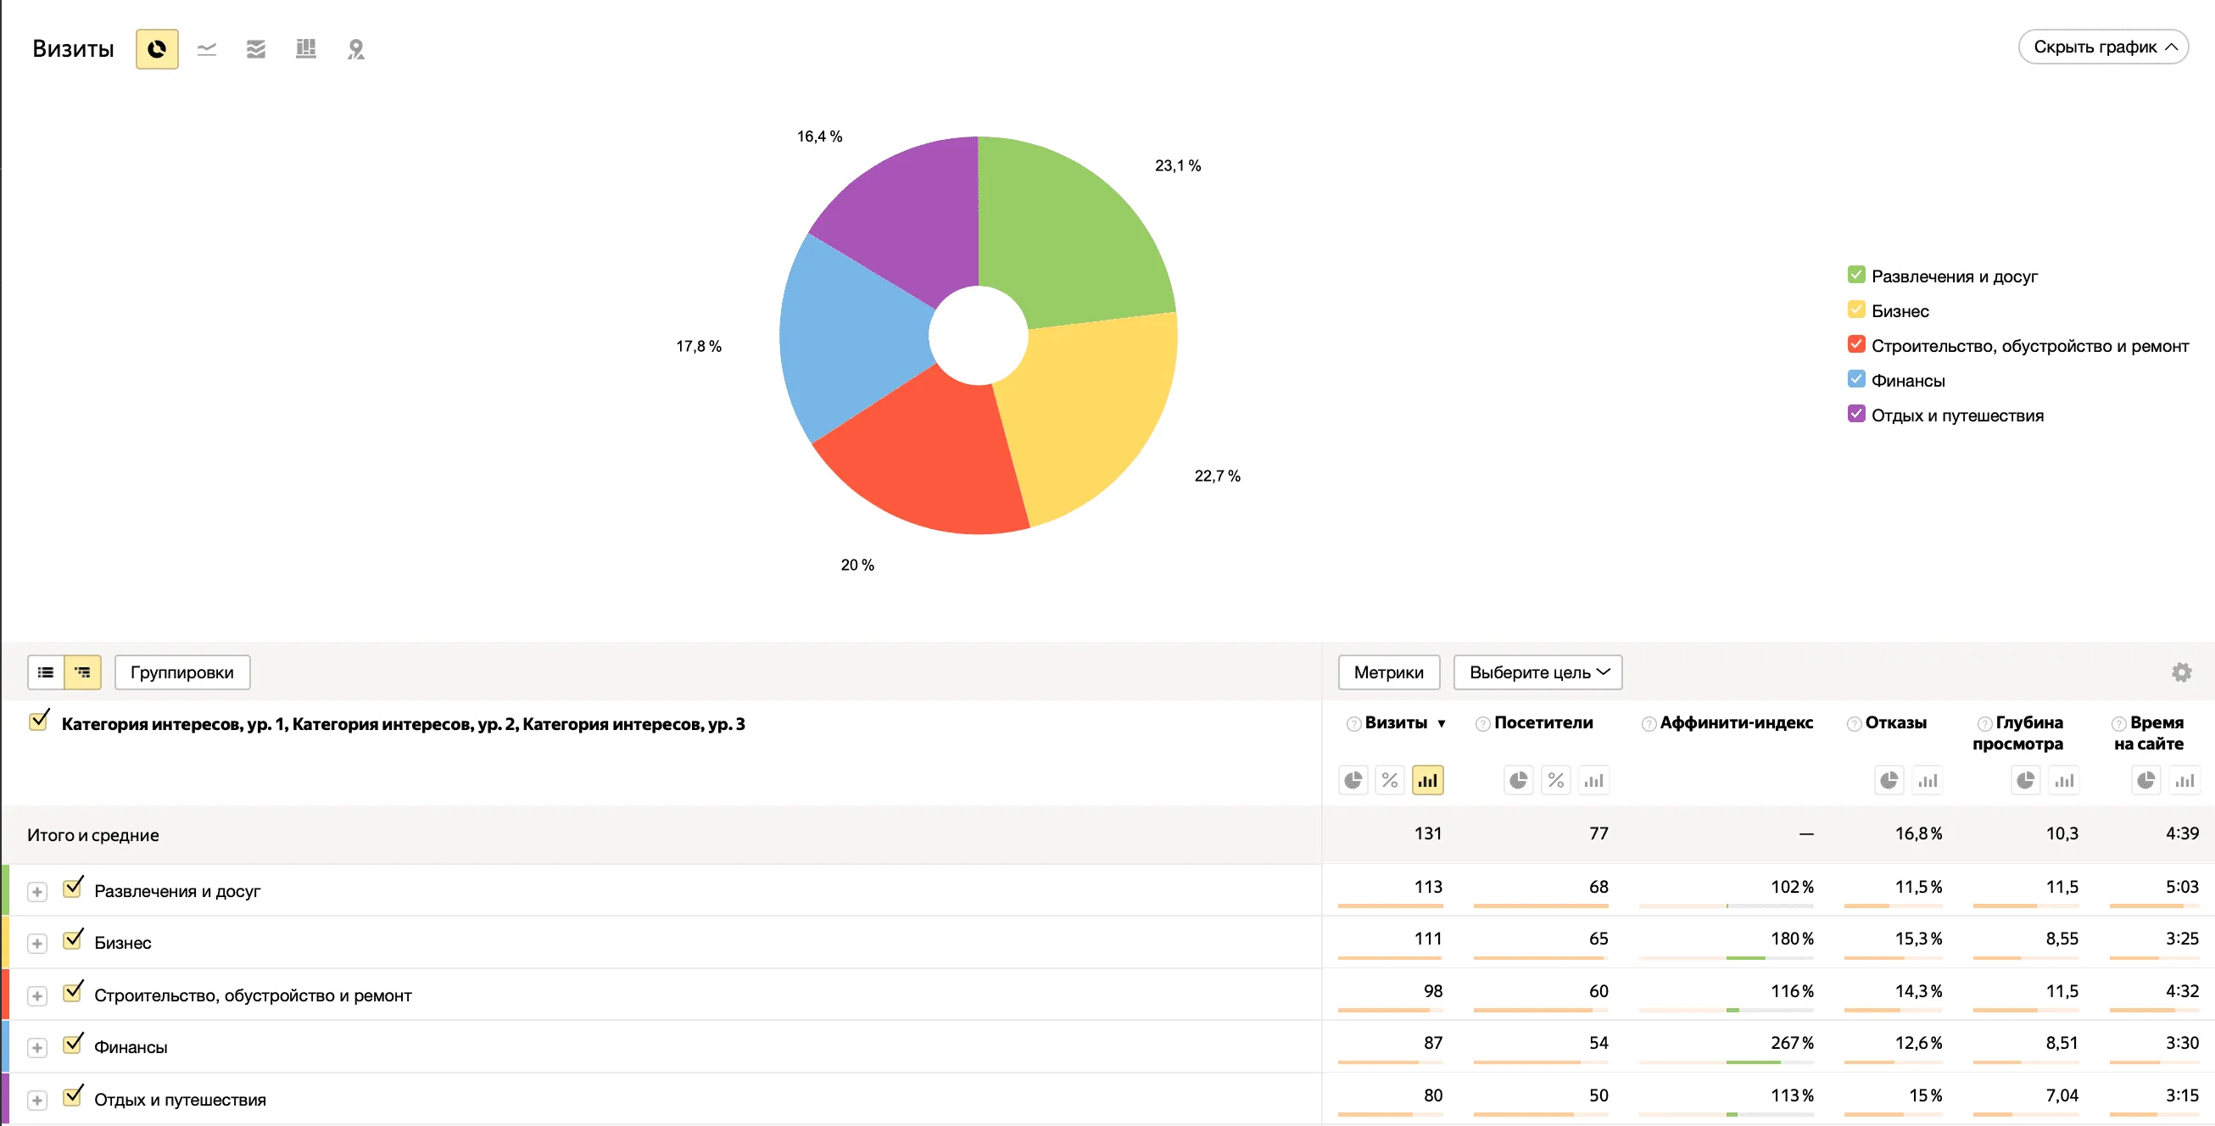
Task: Select the pie chart view icon
Action: tap(157, 49)
